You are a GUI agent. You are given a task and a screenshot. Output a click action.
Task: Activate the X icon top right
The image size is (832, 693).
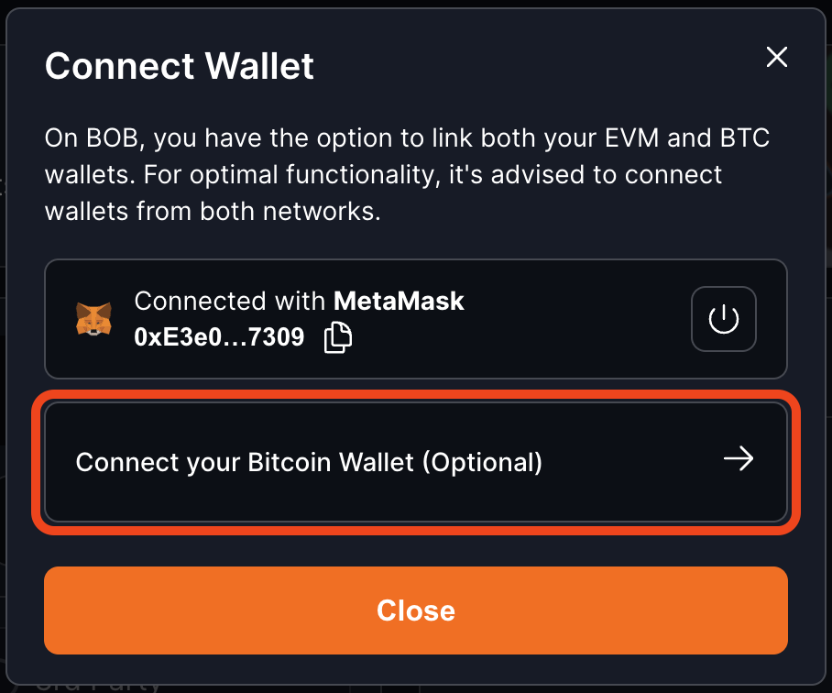click(777, 57)
